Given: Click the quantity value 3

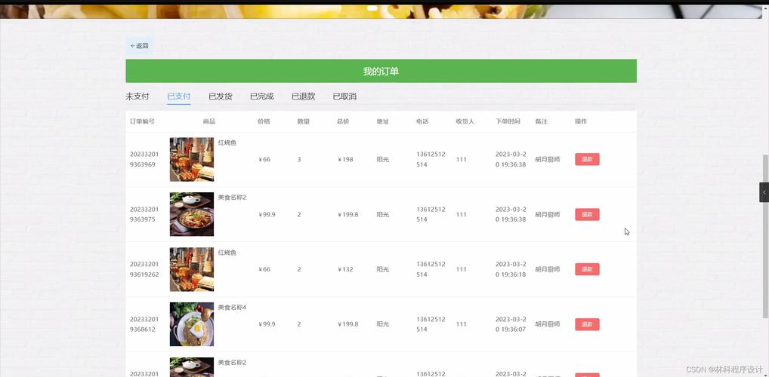Looking at the screenshot, I should click(x=299, y=160).
